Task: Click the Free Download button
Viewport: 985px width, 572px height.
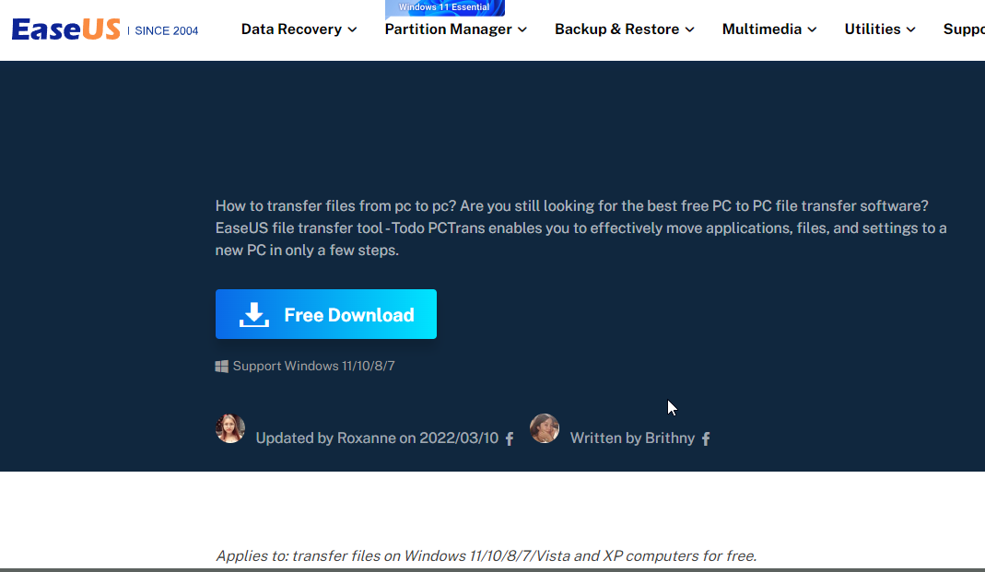Action: click(x=326, y=314)
